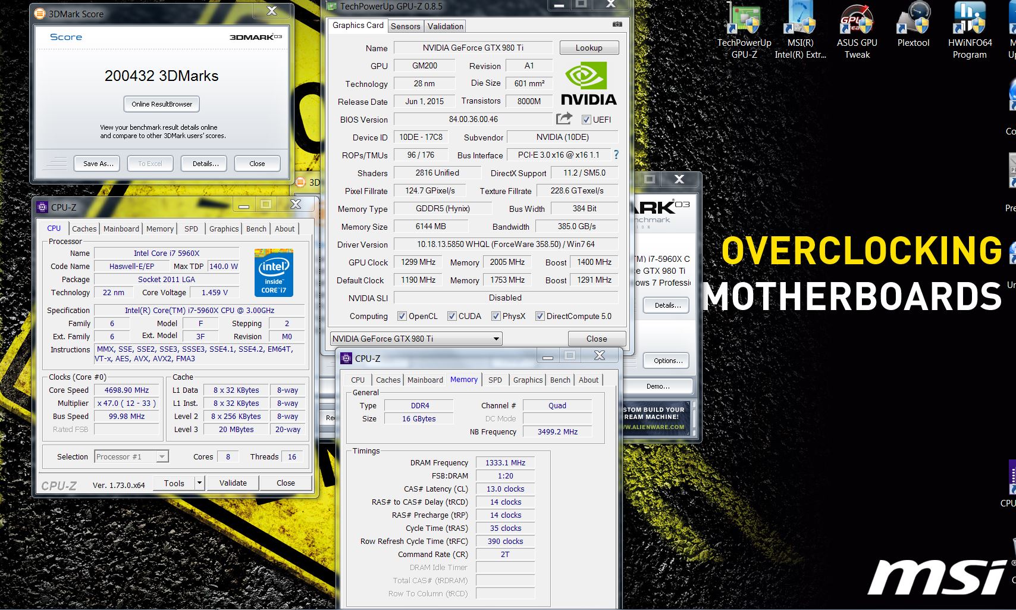
Task: Click Tools button in CPU-Z
Action: tap(174, 483)
